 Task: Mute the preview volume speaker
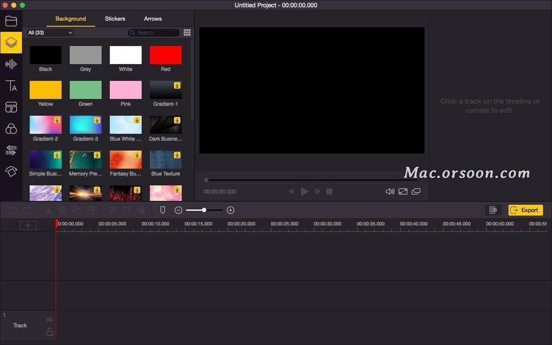point(390,192)
